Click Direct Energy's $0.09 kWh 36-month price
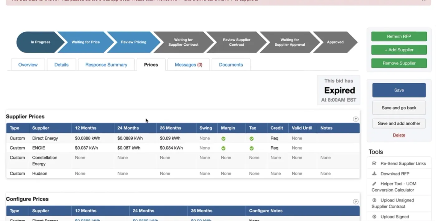 pos(170,138)
